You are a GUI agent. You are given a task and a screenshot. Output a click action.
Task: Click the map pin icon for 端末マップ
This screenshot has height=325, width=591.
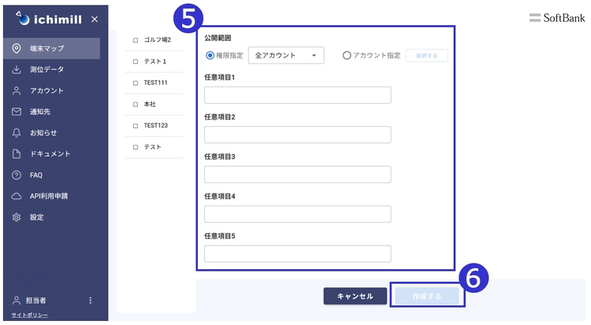17,49
